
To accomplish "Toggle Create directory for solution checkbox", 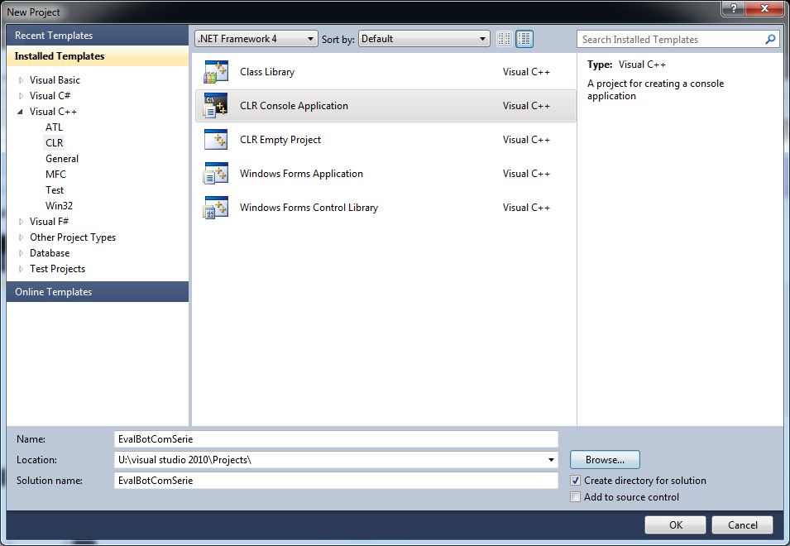I will pos(576,481).
